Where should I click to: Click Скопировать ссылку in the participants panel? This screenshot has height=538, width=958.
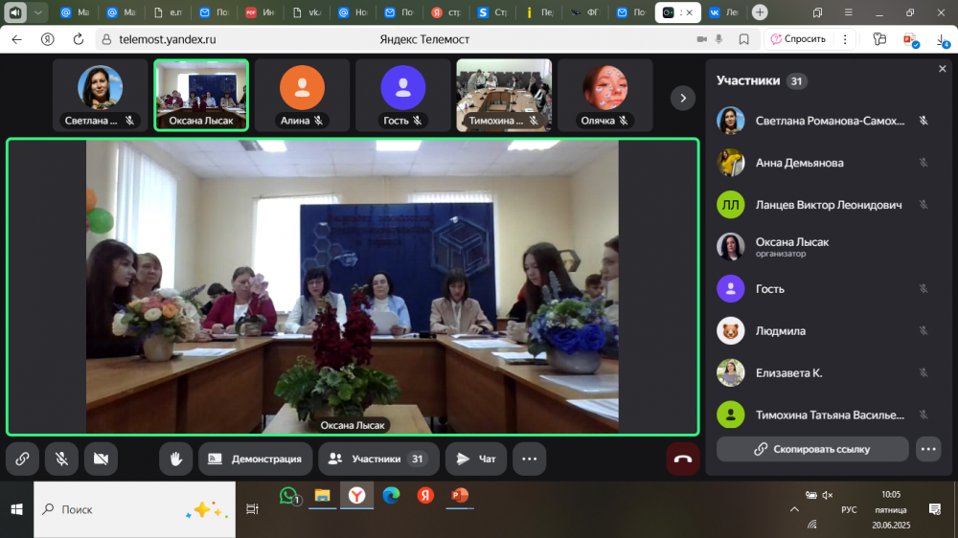pyautogui.click(x=811, y=449)
